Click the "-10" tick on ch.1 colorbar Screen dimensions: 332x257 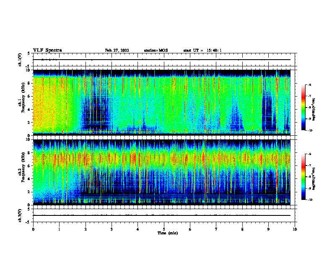pyautogui.click(x=310, y=130)
